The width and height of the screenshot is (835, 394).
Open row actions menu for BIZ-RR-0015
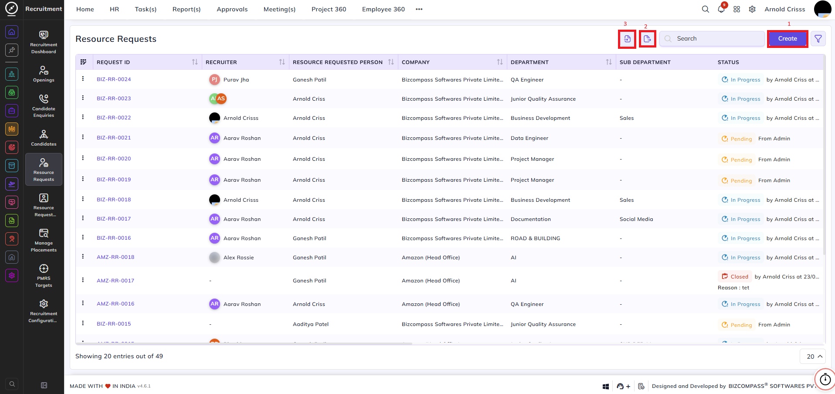point(83,323)
